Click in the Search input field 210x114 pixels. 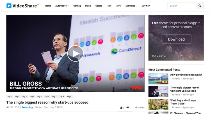click(x=182, y=6)
